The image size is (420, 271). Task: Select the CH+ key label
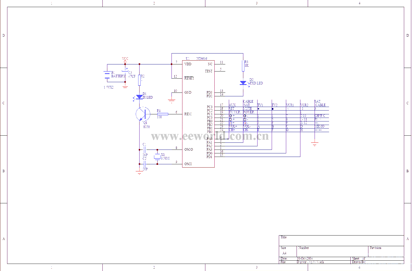(232, 130)
